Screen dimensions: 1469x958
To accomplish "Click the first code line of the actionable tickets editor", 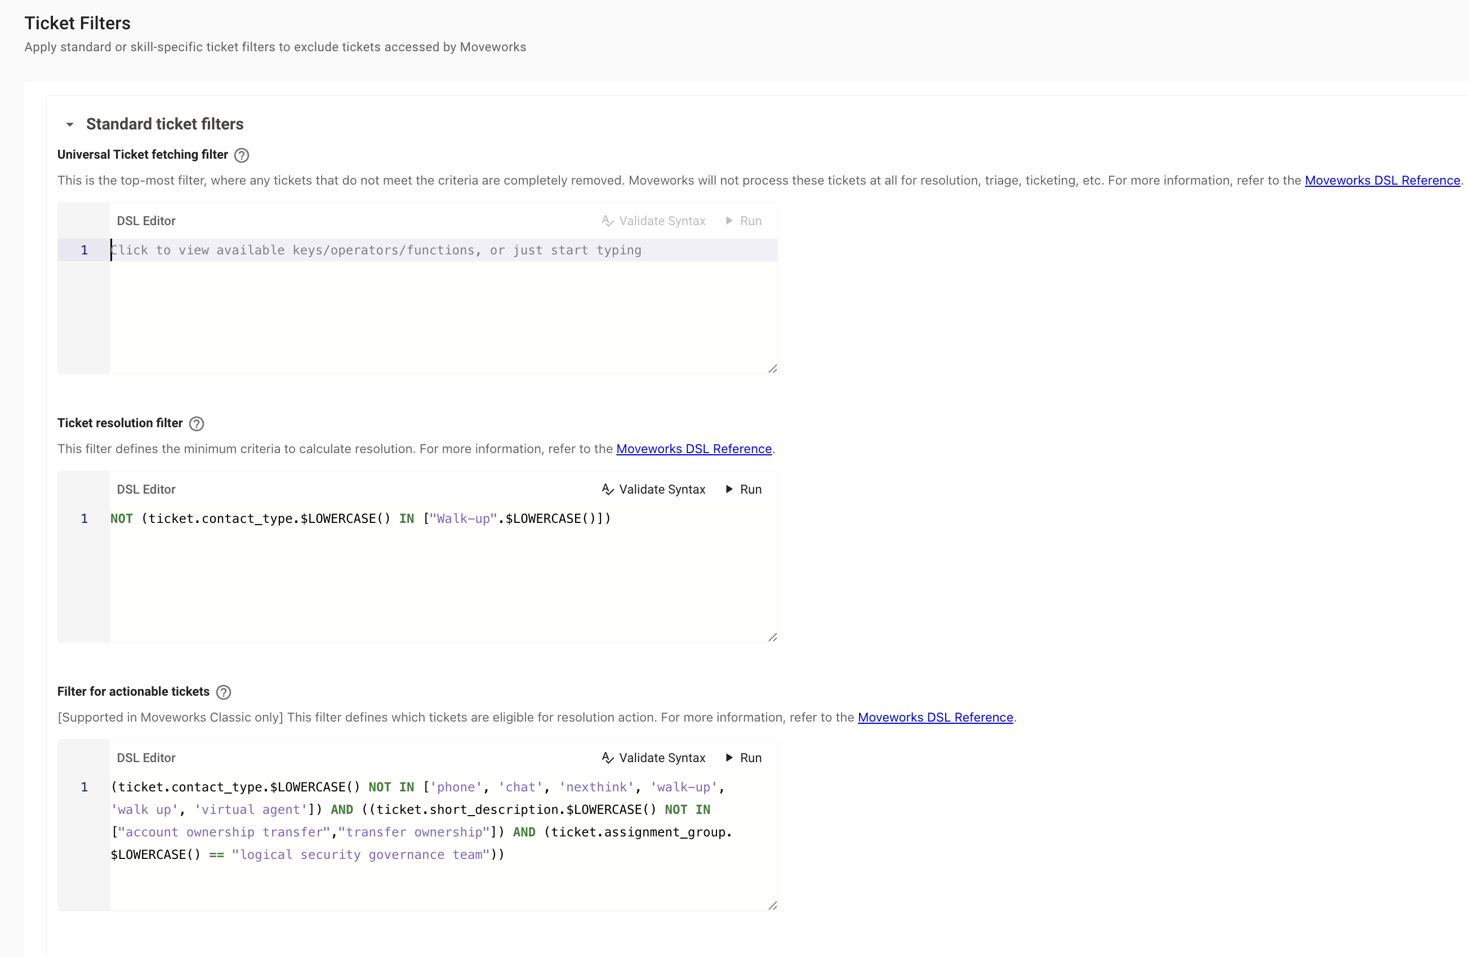I will pos(417,787).
